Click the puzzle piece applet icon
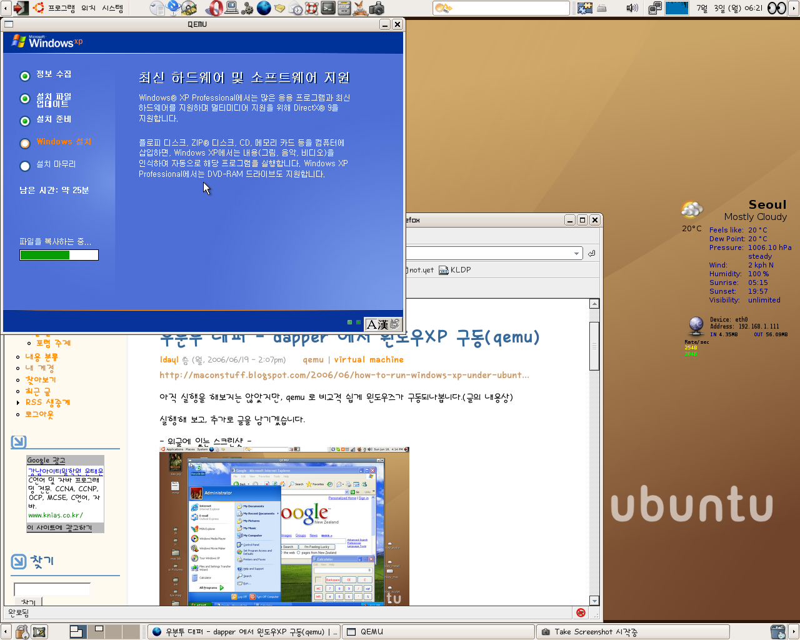Viewport: 800px width, 640px height. coord(585,8)
